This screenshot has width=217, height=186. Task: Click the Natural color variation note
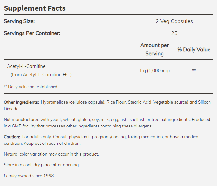(51, 154)
